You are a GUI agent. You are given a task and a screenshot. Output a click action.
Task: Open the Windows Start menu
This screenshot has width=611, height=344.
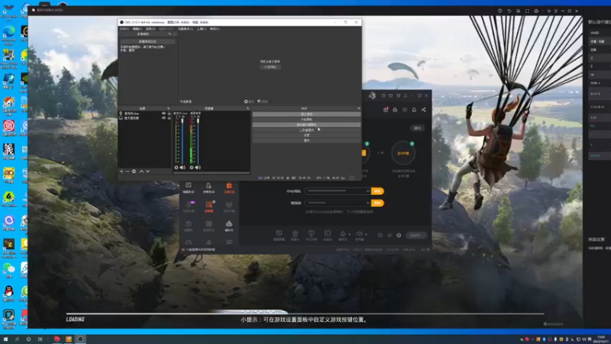[x=5, y=339]
